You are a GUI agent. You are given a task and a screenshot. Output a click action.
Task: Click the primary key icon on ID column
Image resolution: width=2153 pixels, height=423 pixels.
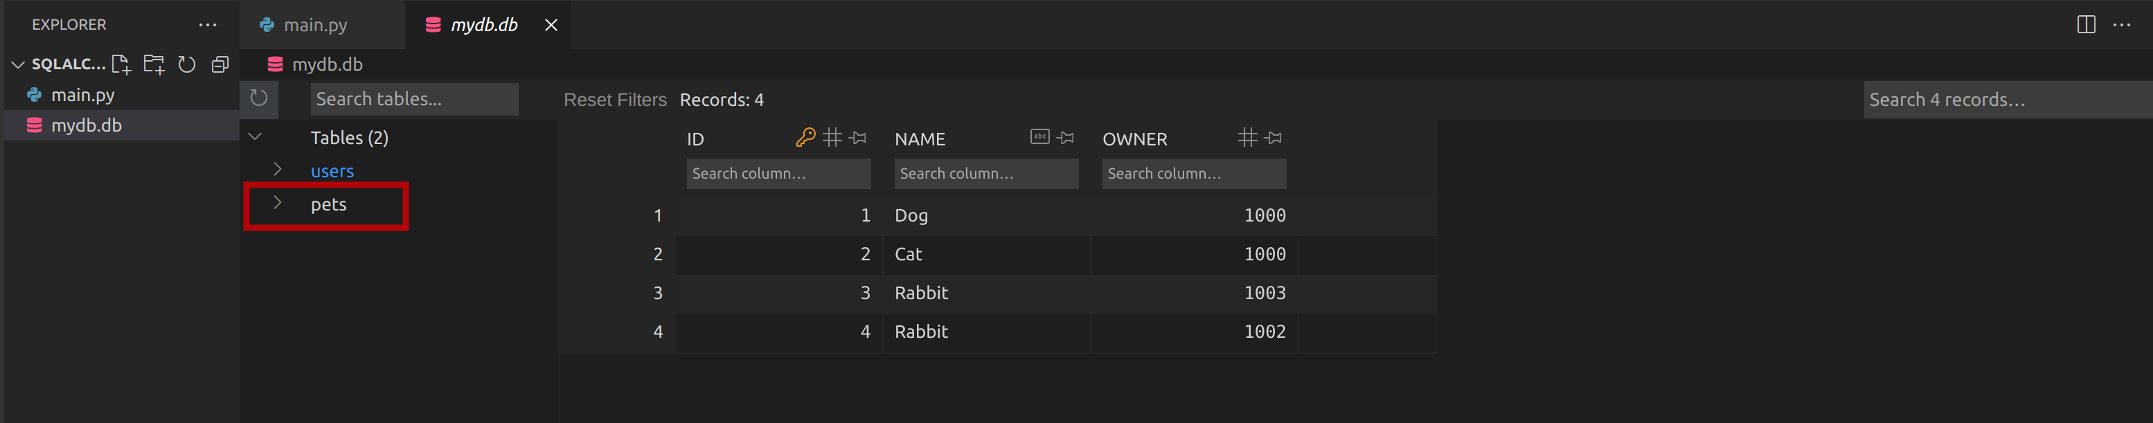tap(805, 138)
